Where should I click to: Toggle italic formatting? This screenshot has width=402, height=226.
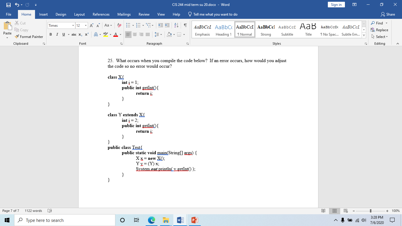pos(57,34)
